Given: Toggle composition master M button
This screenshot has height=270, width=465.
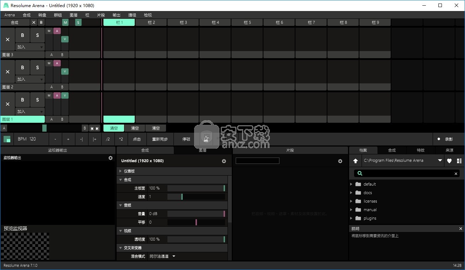Looking at the screenshot, I should (65, 22).
